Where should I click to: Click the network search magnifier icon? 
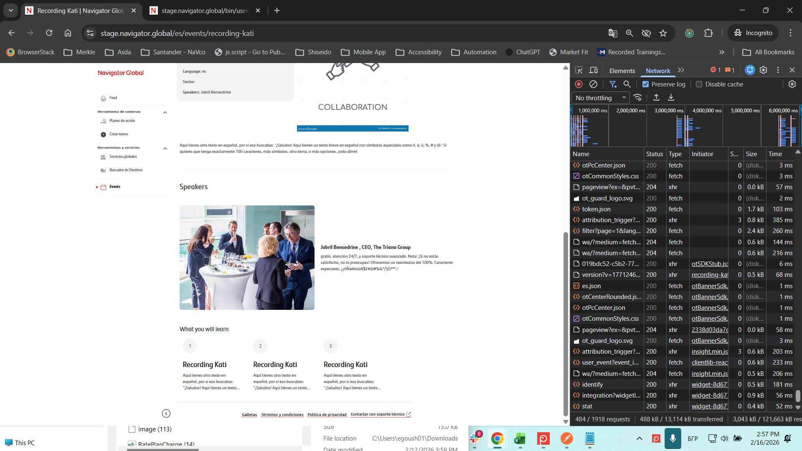coord(627,84)
